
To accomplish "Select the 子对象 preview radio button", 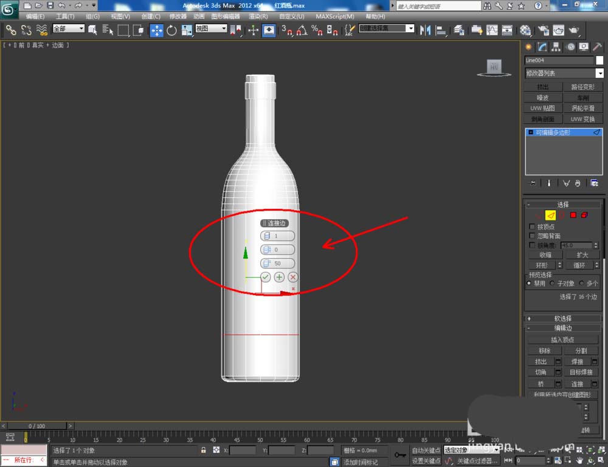I will (x=552, y=284).
